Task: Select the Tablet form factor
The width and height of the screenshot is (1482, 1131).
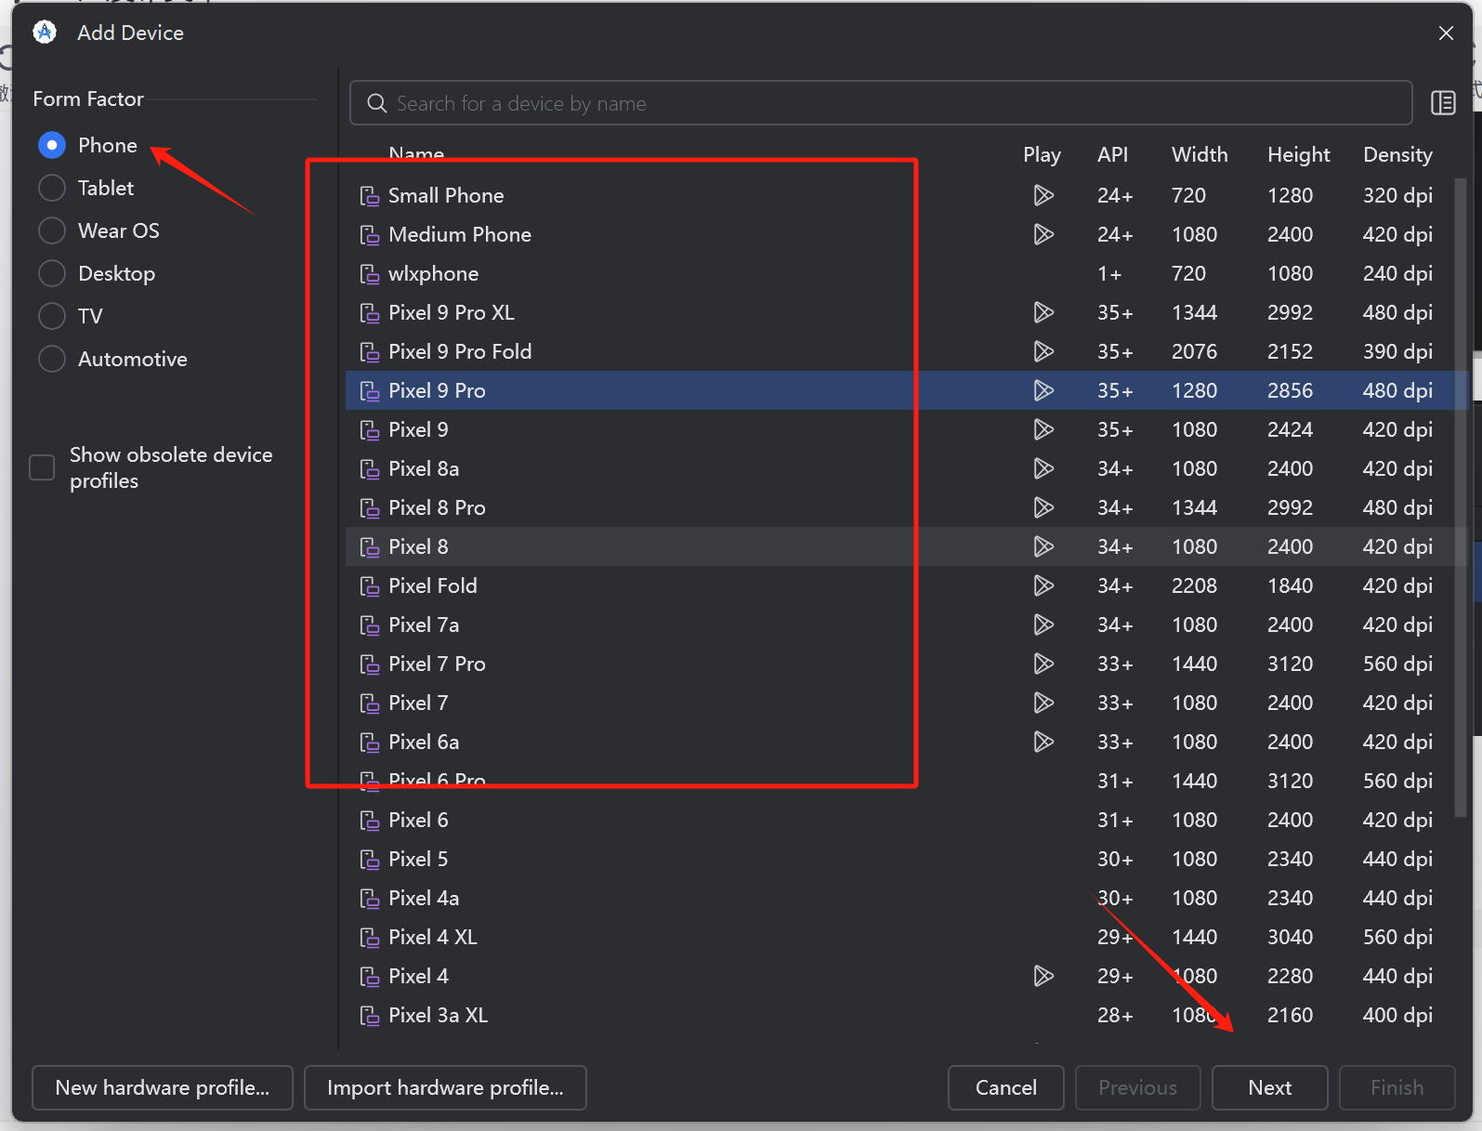Action: click(52, 188)
